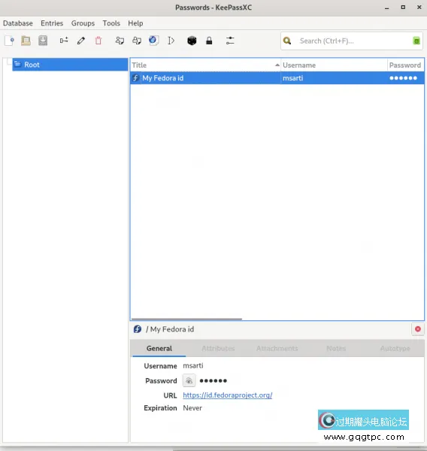427x451 pixels.
Task: Lock databases with padlock icon
Action: pos(209,41)
